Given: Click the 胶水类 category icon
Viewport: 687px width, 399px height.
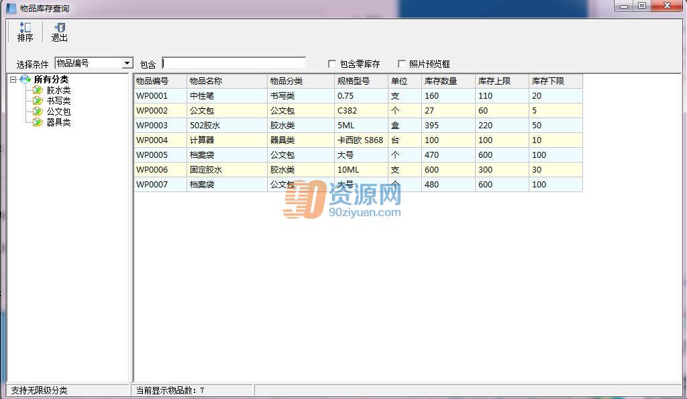Looking at the screenshot, I should 38,90.
